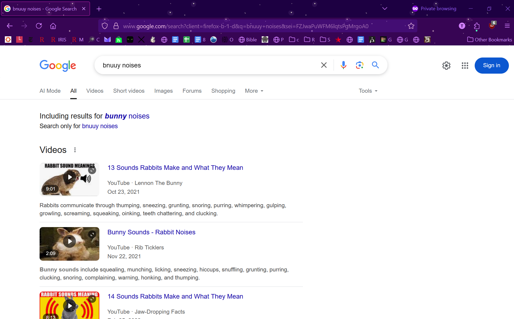The height and width of the screenshot is (319, 514).
Task: Open the R folder in the bookmarks bar
Action: coord(309,40)
